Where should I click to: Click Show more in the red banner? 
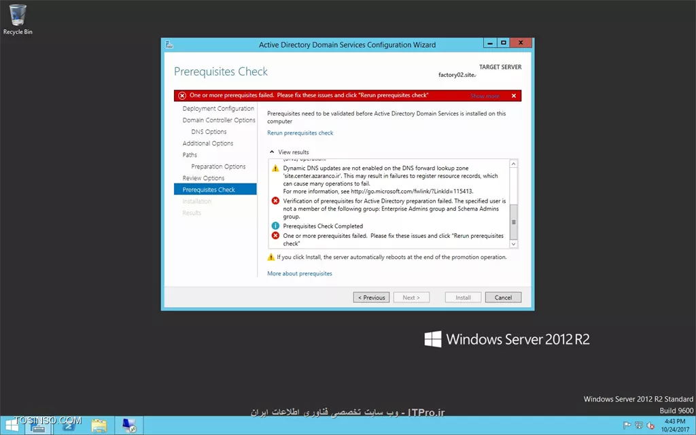(485, 96)
